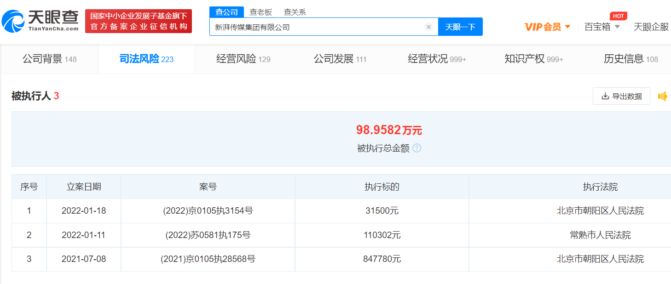Click court link in the 31500元 row
Screen dimensions: 671x284
pos(600,211)
